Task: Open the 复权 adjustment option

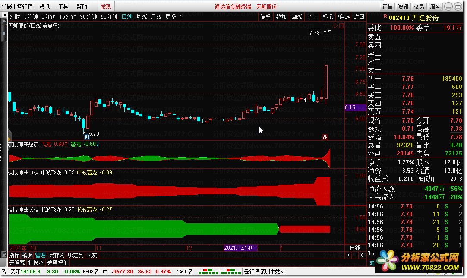Action: [x=266, y=17]
